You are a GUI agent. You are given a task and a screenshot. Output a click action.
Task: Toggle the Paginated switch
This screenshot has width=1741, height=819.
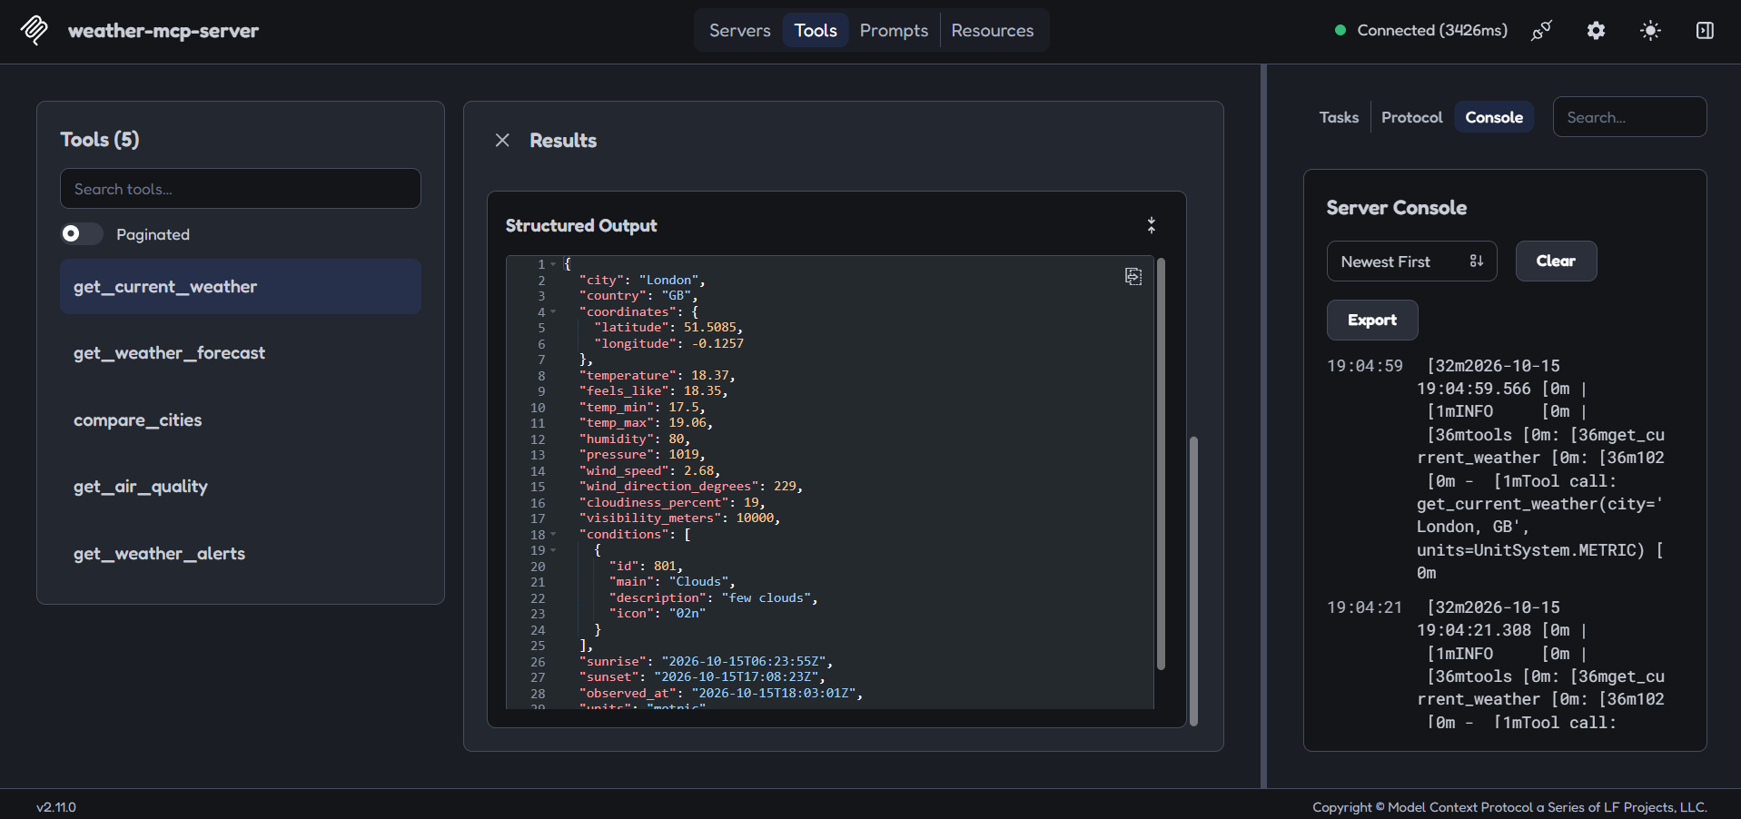pos(81,234)
